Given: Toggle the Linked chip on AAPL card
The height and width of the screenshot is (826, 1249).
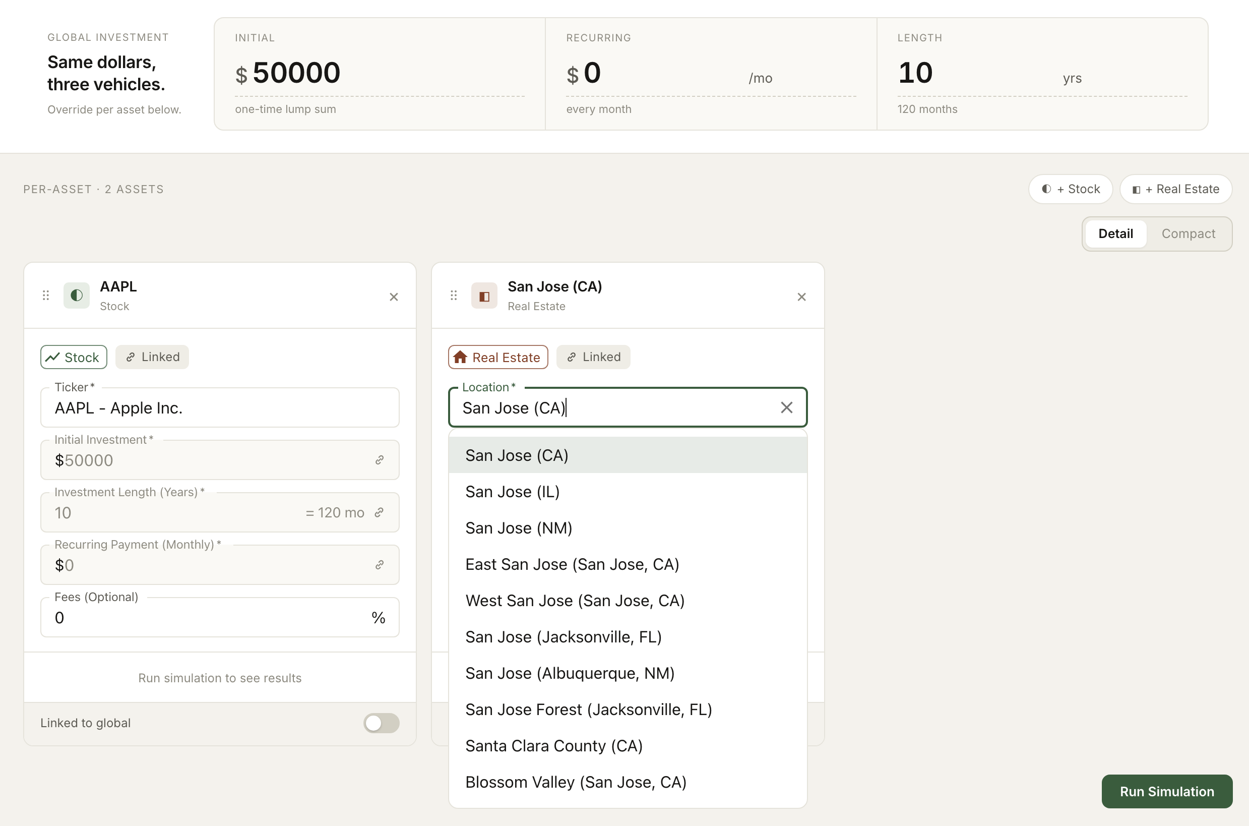Looking at the screenshot, I should point(152,357).
